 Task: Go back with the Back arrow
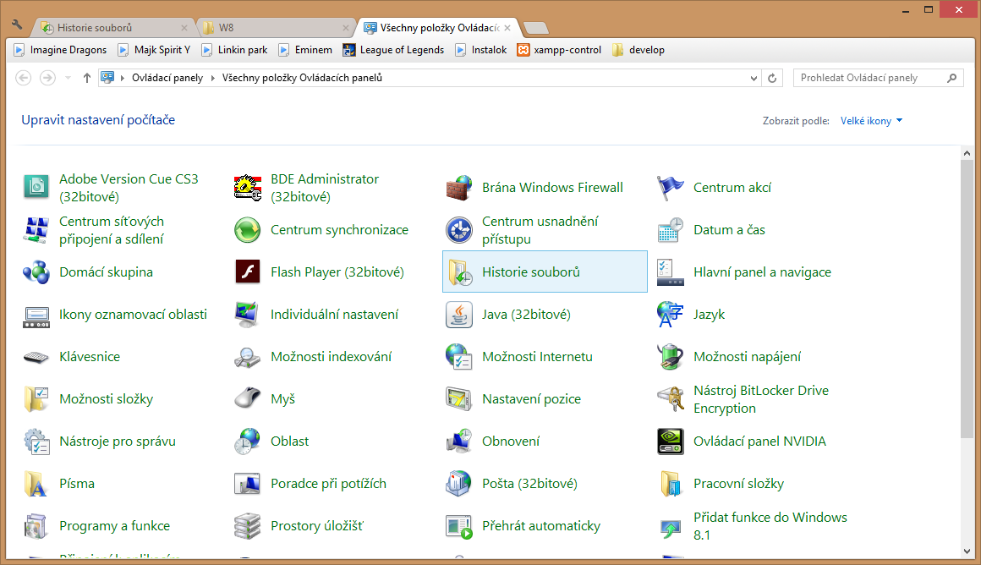click(23, 78)
